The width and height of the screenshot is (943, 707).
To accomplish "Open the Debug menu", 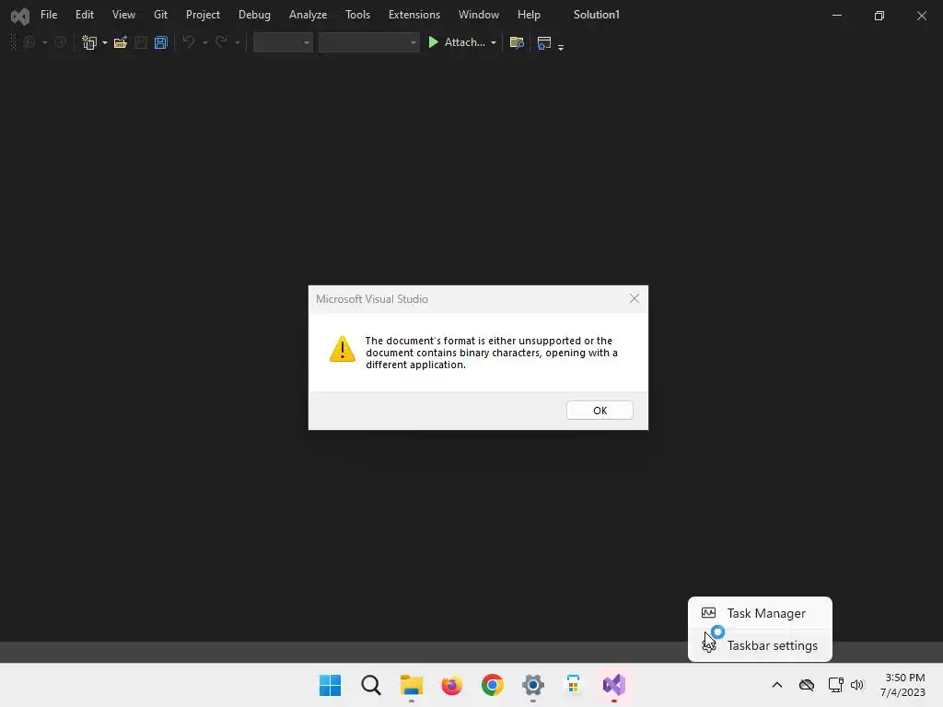I will (254, 15).
